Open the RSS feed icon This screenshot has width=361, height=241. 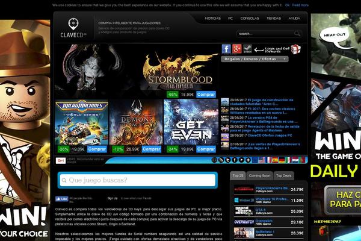[221, 160]
